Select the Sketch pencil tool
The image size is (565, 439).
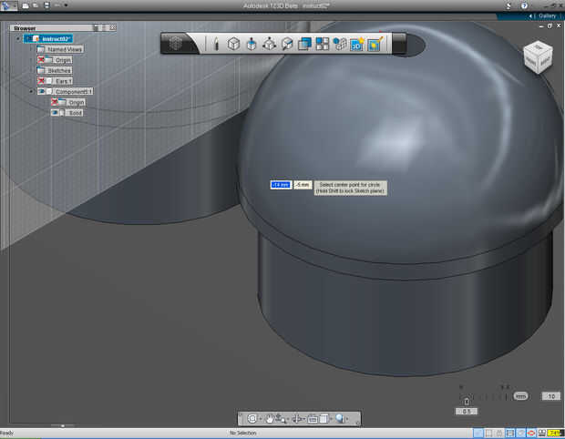[x=217, y=44]
